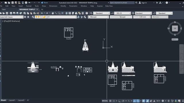Viewport: 184px width, 103px height.
Task: Switch to the Layout1 tab
Action: click(12, 100)
